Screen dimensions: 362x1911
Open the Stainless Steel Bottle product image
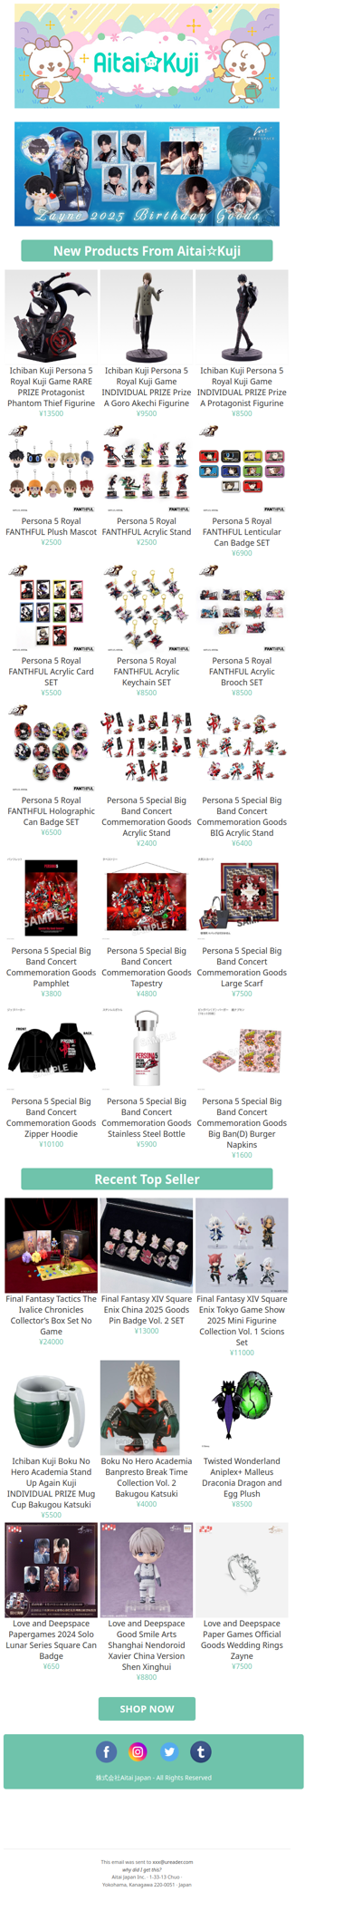[x=147, y=1047]
